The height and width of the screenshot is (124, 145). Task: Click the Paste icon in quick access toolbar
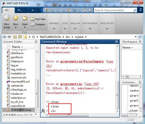coord(69,10)
